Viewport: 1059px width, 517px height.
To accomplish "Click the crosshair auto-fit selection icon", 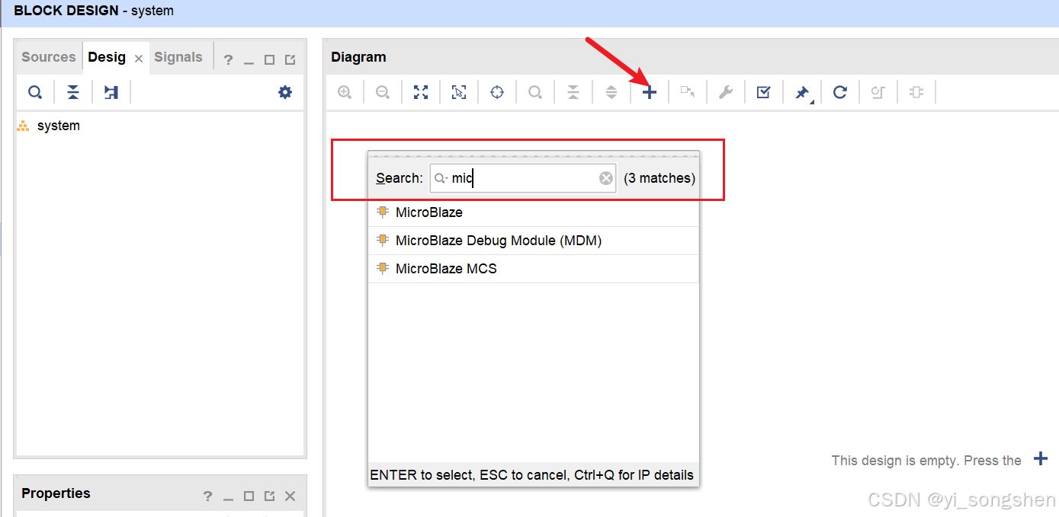I will click(497, 92).
